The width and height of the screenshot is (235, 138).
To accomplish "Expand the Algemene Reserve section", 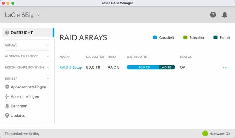I will pyautogui.click(x=27, y=56).
